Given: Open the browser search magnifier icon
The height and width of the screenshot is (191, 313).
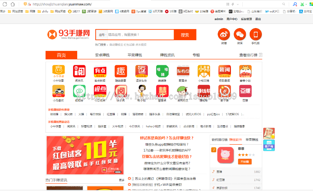Looking at the screenshot, I should [284, 4].
